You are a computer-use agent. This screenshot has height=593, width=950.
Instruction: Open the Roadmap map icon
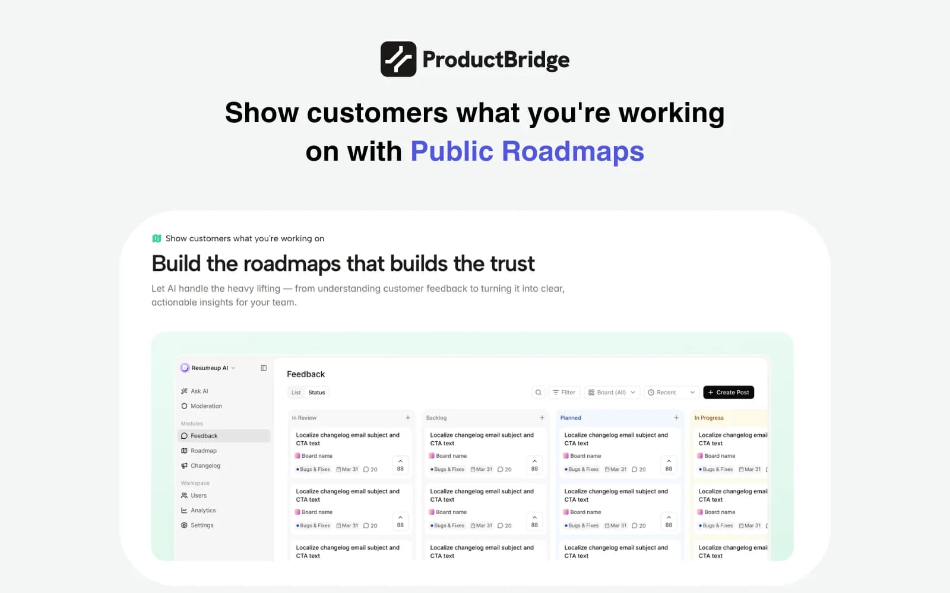pyautogui.click(x=184, y=451)
